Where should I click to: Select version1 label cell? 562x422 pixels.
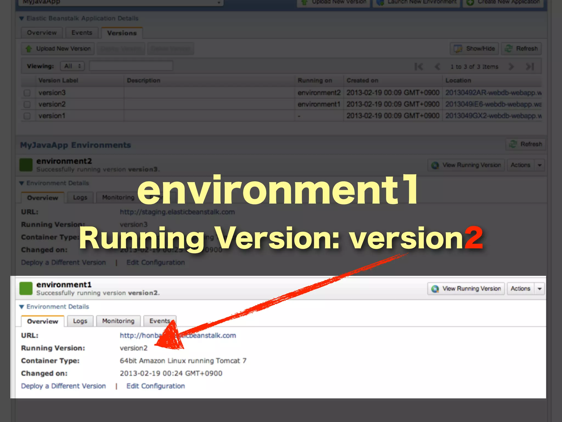pyautogui.click(x=52, y=116)
